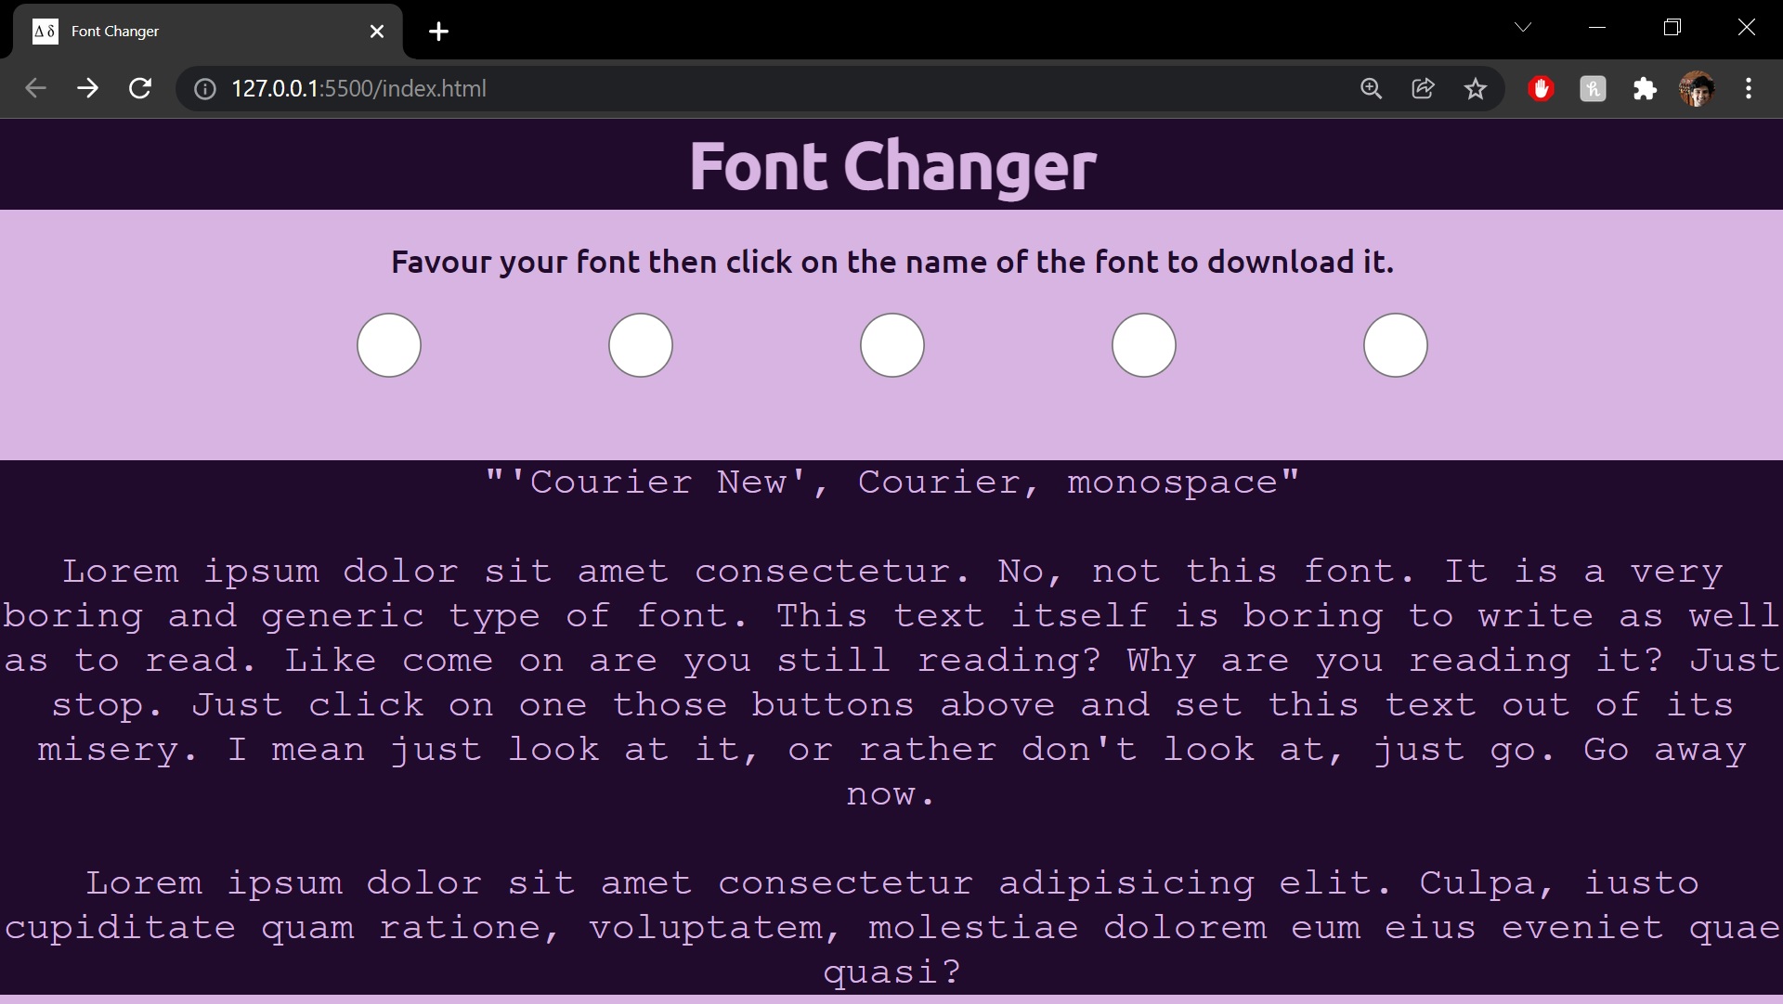Select the fifth font circle button

click(x=1396, y=345)
